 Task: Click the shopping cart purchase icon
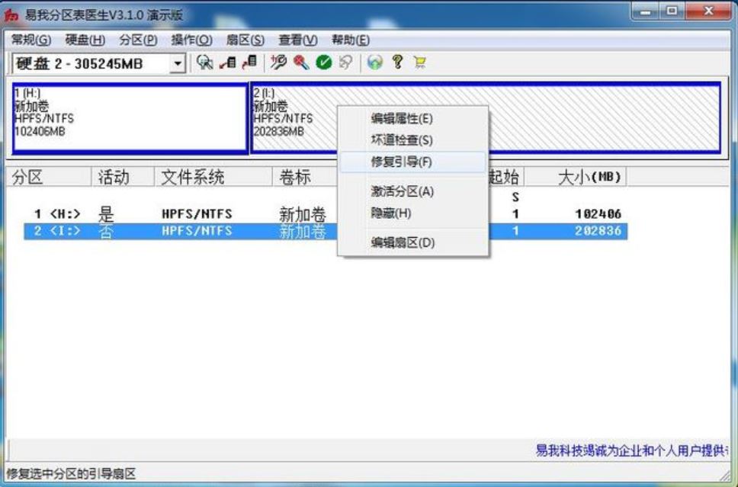coord(420,62)
